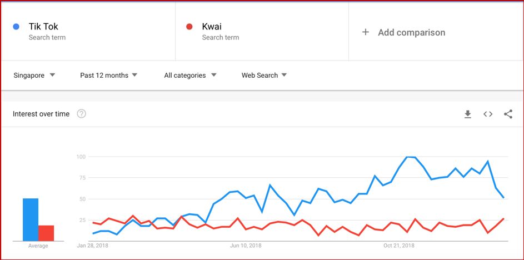Click the Add comparison text
The image size is (524, 260).
click(x=411, y=32)
